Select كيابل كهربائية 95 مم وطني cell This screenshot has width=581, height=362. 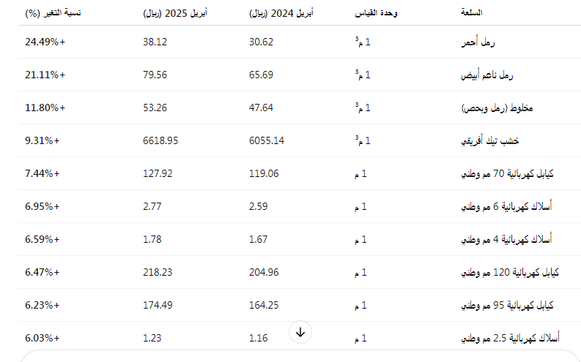pos(507,305)
